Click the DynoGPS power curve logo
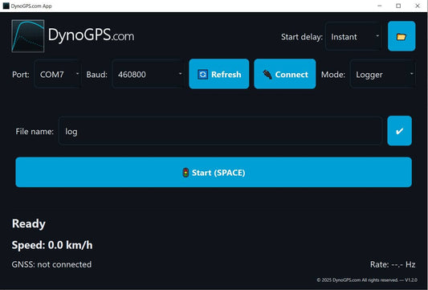This screenshot has width=428, height=290. tap(28, 36)
